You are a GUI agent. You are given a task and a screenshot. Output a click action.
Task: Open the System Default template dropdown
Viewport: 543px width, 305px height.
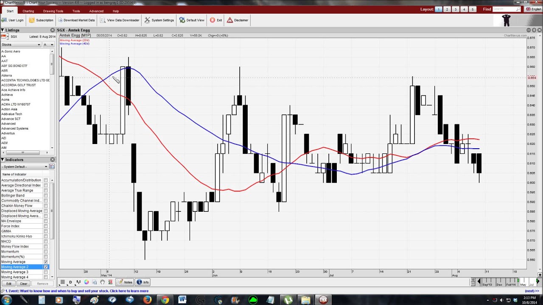24,166
